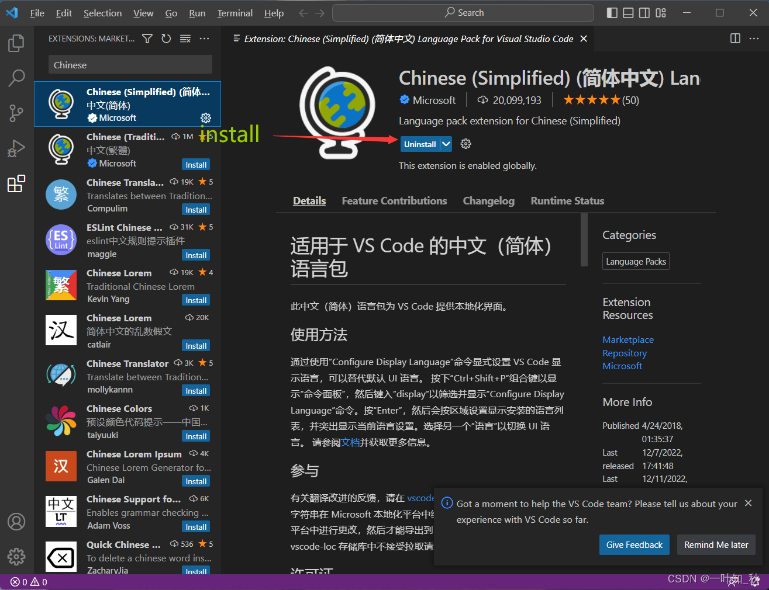Open the Repository resource link
769x590 pixels.
pyautogui.click(x=625, y=353)
